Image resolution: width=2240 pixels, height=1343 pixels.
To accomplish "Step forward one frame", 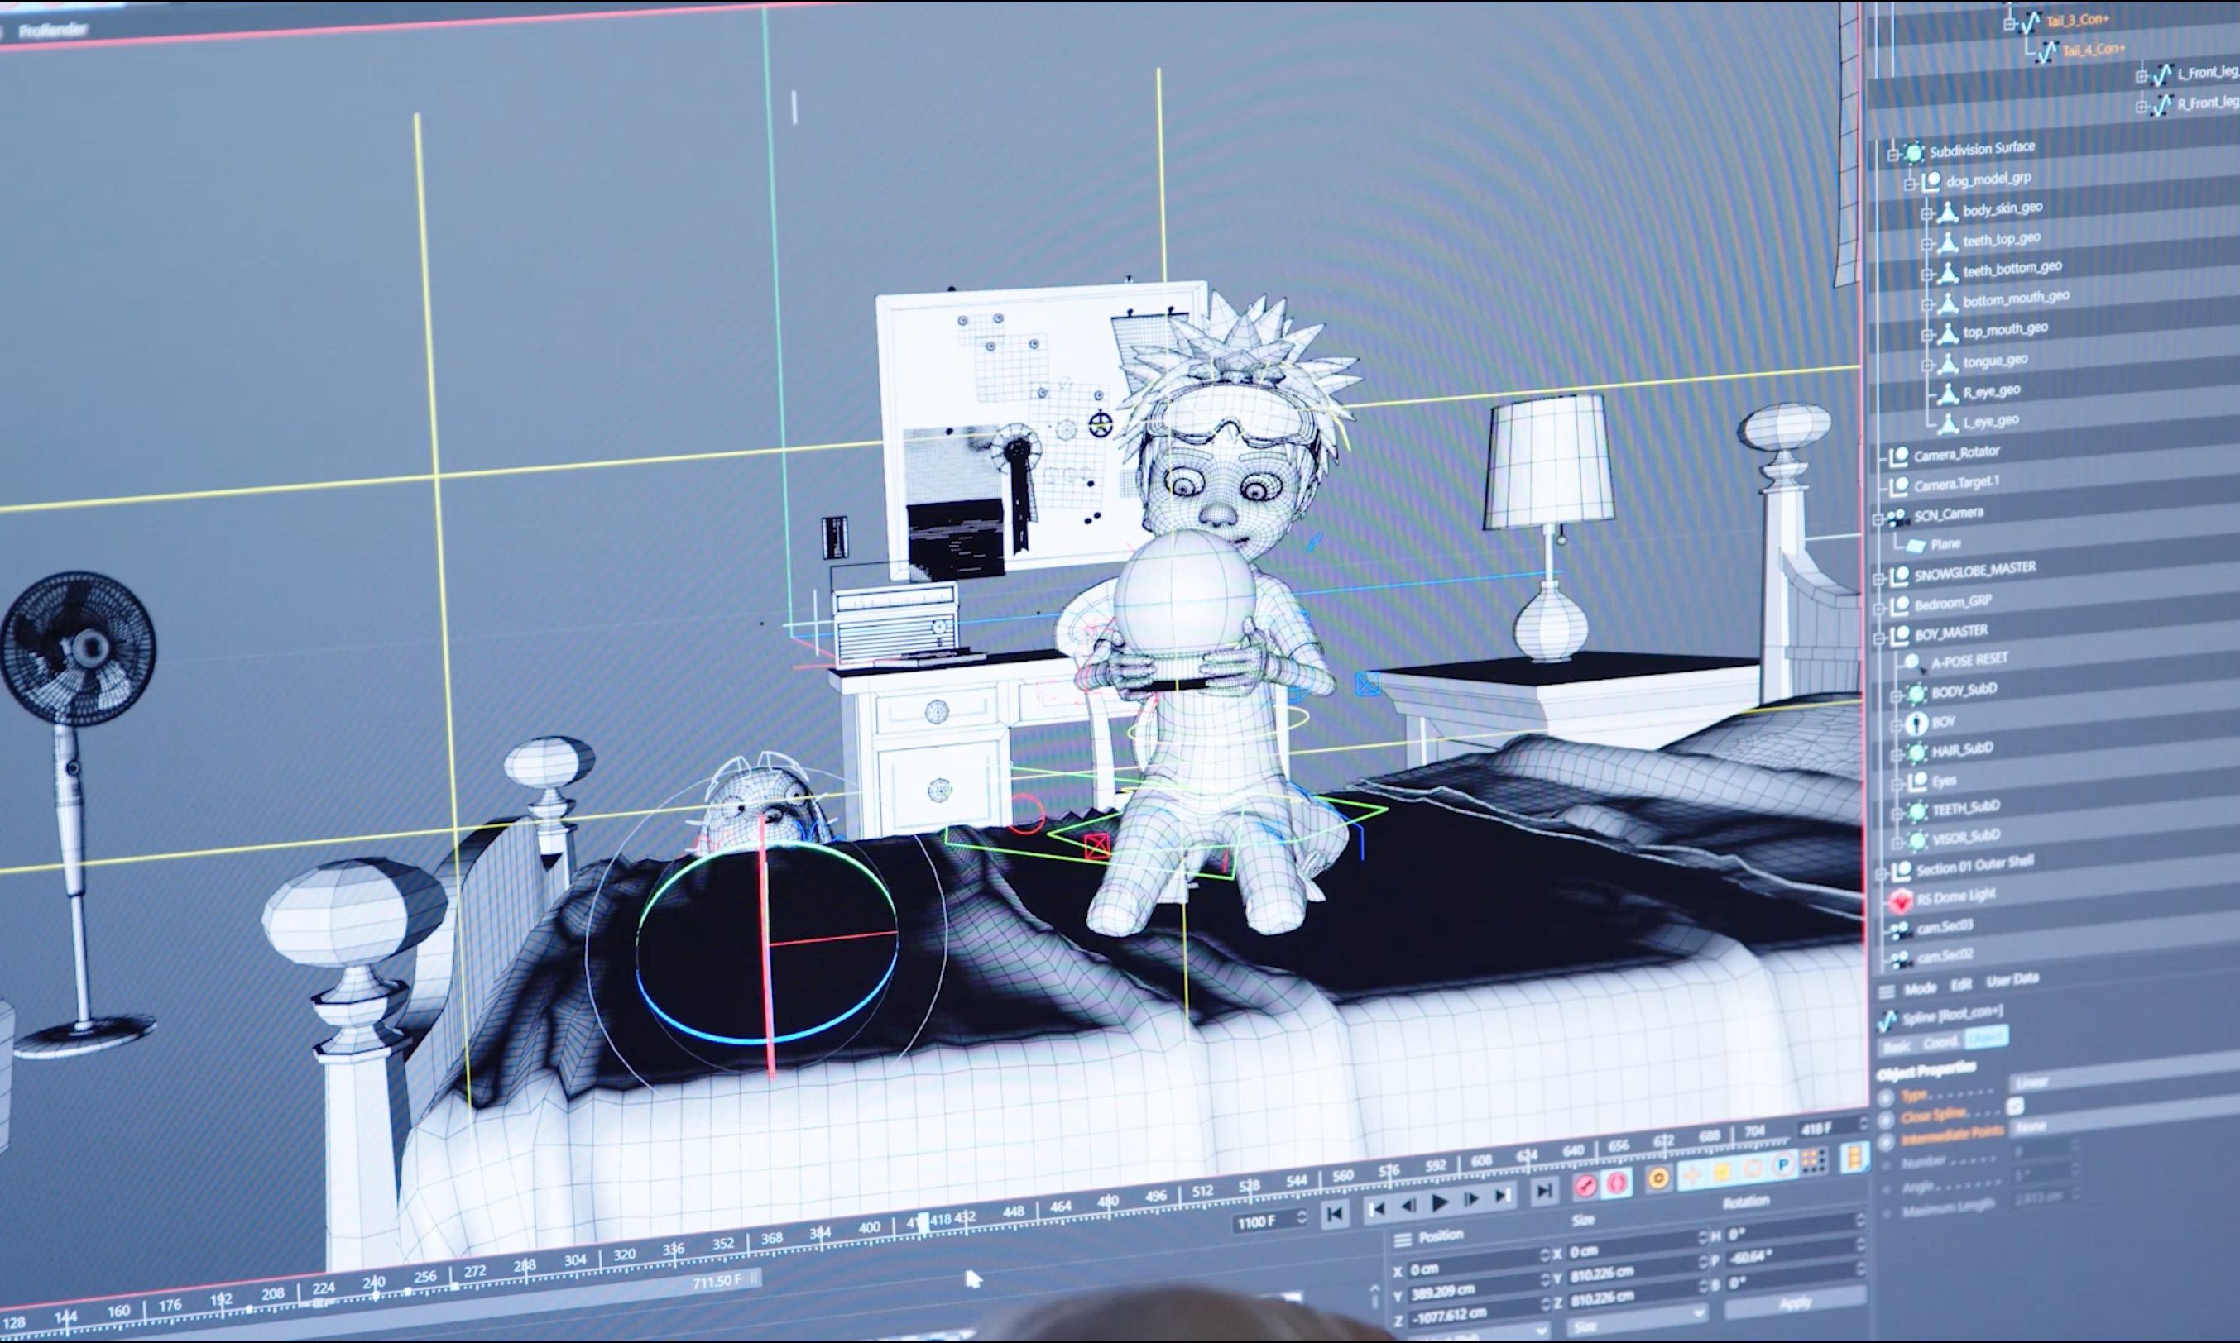I will tap(1471, 1199).
